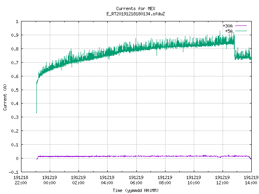Image resolution: width=259 pixels, height=194 pixels.
Task: Click the green trace's initial vertical rise near 0.33 A
Action: 36,98
